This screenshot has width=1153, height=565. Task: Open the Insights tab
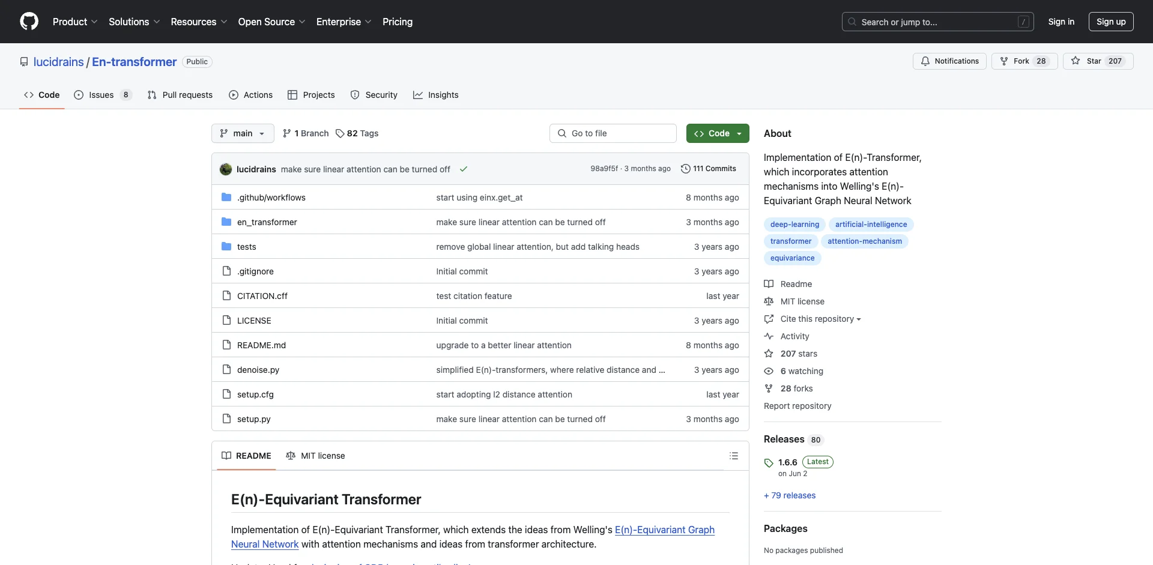click(436, 95)
